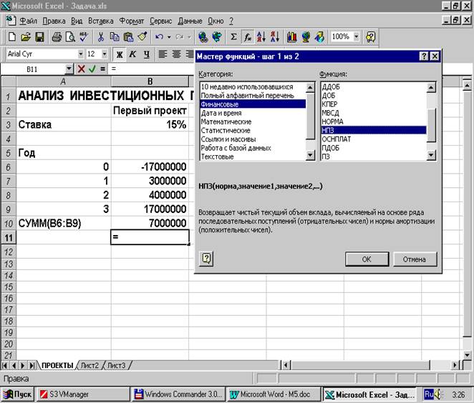This screenshot has height=403, width=474.
Task: Open Office Assistant help icon in toolbar
Action: (x=370, y=37)
